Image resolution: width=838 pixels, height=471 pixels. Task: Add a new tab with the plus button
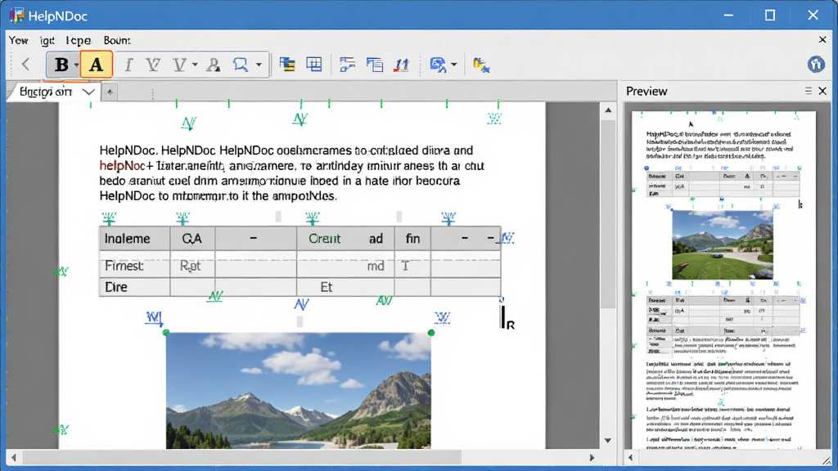coord(110,92)
